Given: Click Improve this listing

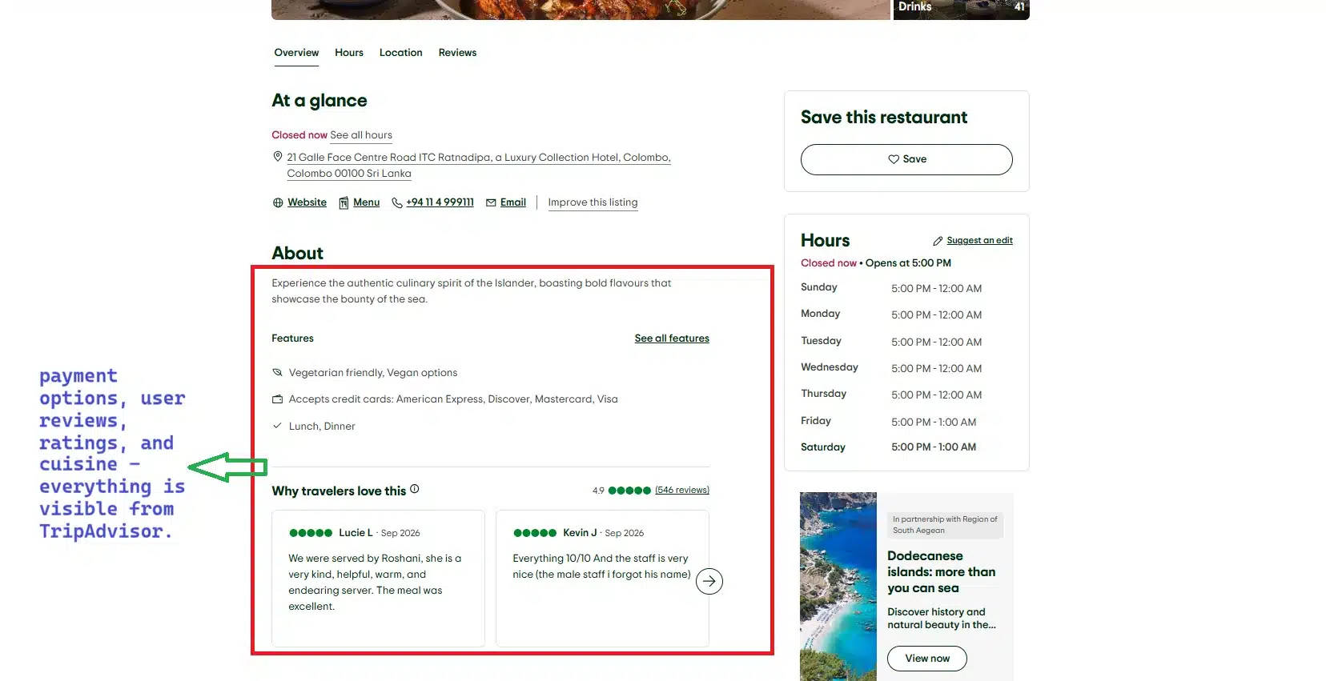Looking at the screenshot, I should tap(593, 202).
